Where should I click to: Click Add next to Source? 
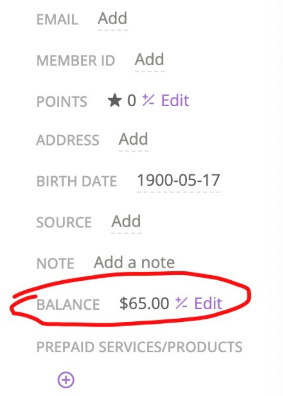click(x=126, y=221)
